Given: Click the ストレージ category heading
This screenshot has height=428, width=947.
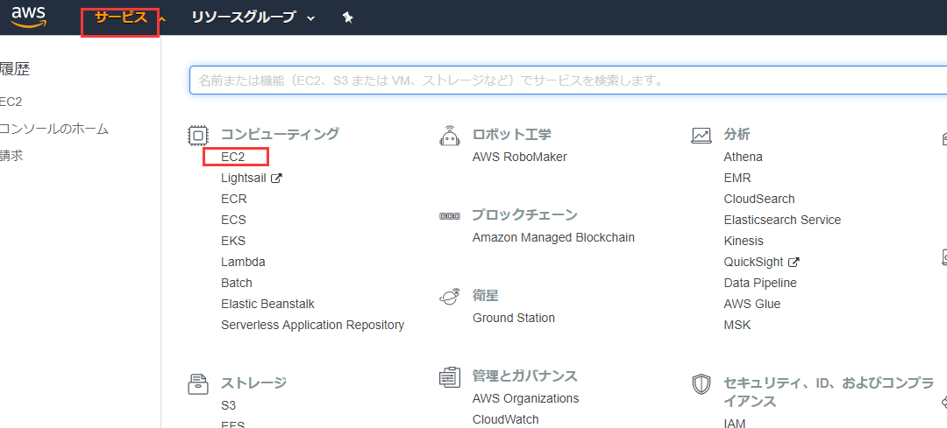Looking at the screenshot, I should (253, 382).
